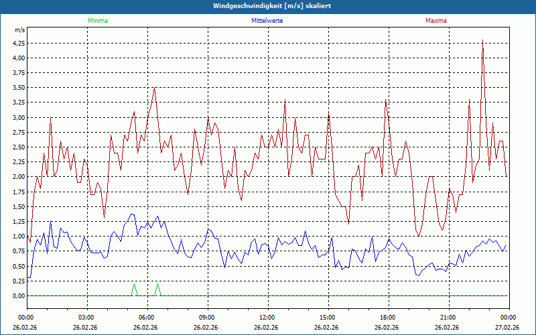The width and height of the screenshot is (536, 335).
Task: Click the 0,25 y-axis value
Action: click(19, 281)
